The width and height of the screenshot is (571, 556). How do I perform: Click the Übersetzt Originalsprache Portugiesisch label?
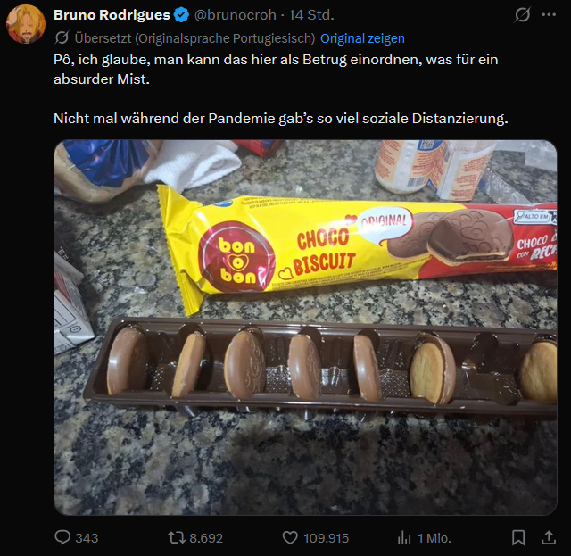pyautogui.click(x=194, y=38)
